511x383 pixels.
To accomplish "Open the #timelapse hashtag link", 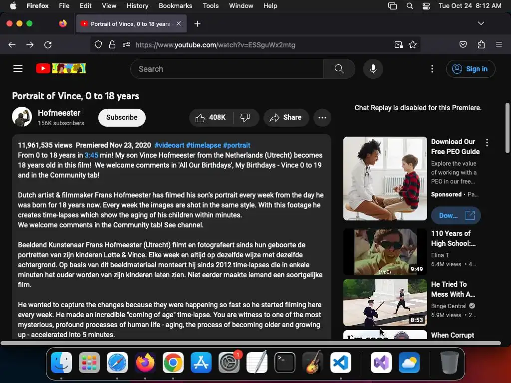I will pyautogui.click(x=204, y=145).
